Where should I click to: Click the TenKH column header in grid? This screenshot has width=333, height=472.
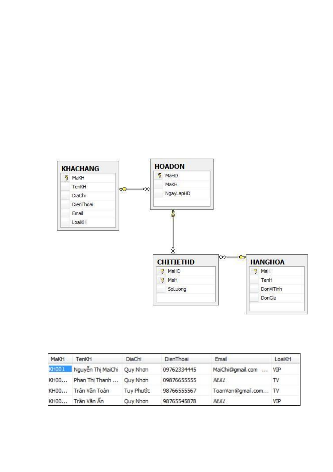click(x=84, y=359)
